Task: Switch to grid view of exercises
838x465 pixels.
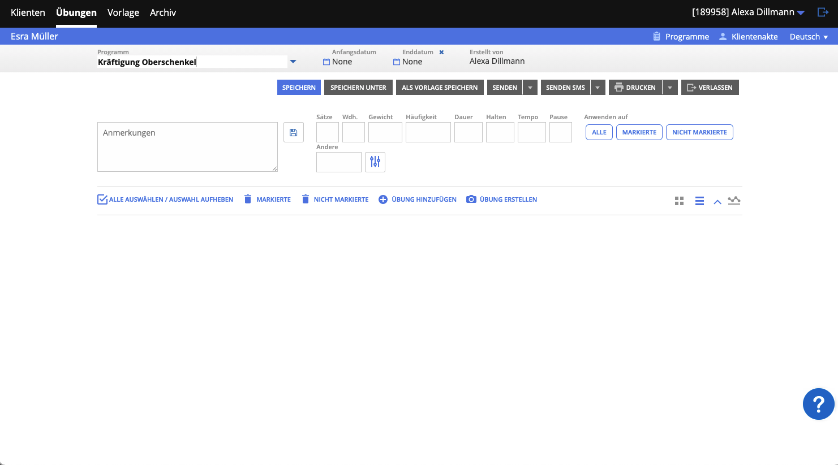Action: pyautogui.click(x=679, y=201)
